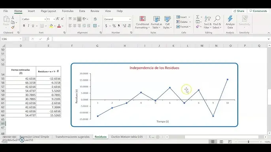
Task: Toggle right horizontal alignment
Action: pos(79,26)
